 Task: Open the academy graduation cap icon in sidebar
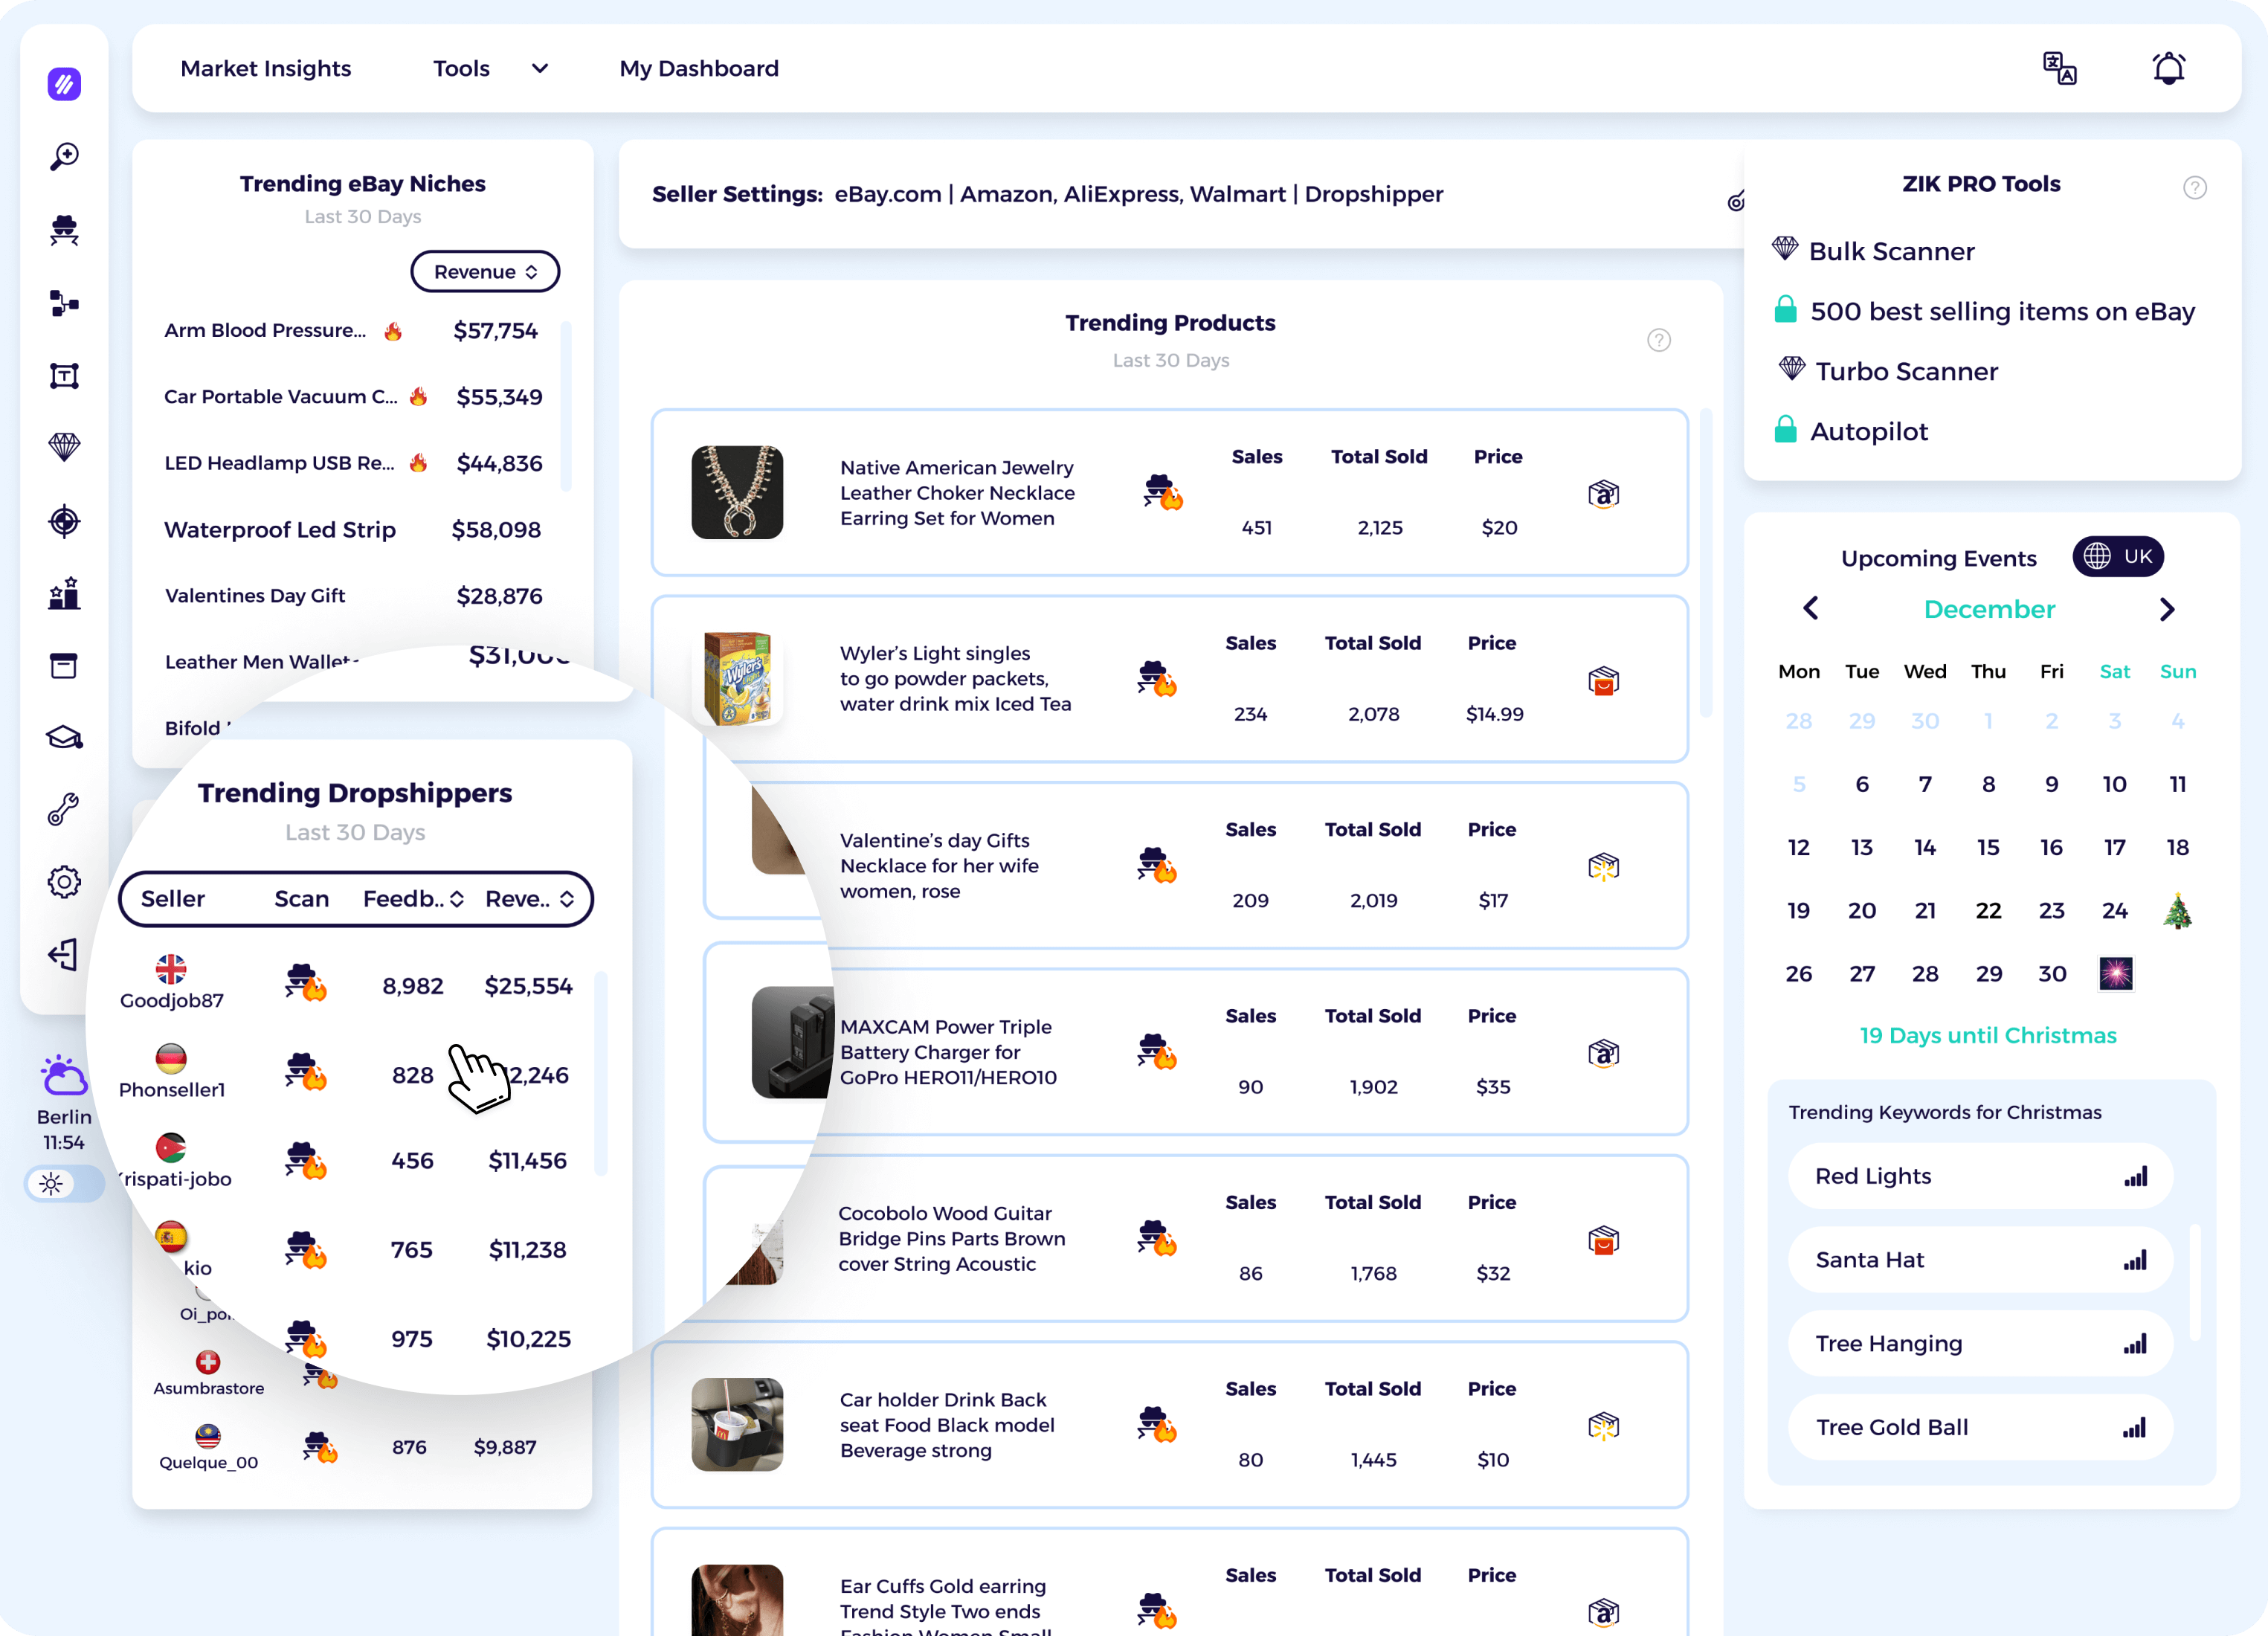click(64, 738)
